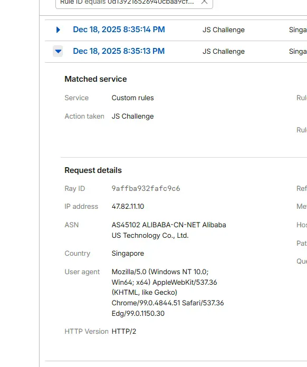Collapse the 8:35:13 PM event row arrow
Image resolution: width=307 pixels, height=367 pixels.
[x=58, y=51]
